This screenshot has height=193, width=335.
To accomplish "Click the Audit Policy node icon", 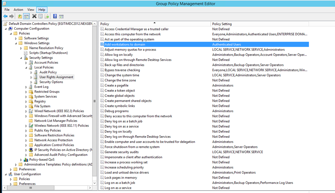I will coord(36,72).
